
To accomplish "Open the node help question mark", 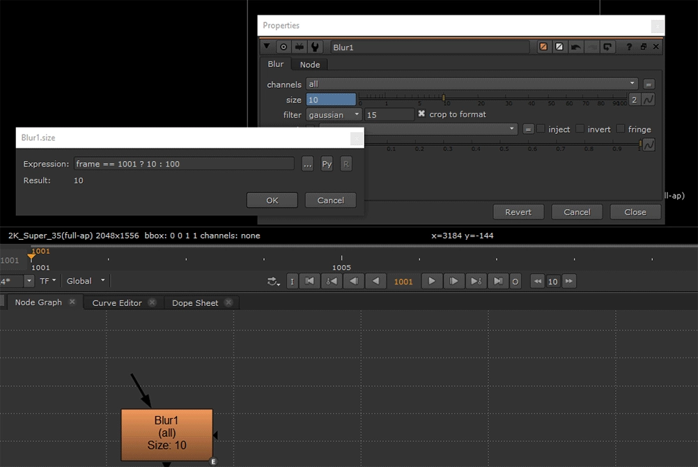I will 629,47.
